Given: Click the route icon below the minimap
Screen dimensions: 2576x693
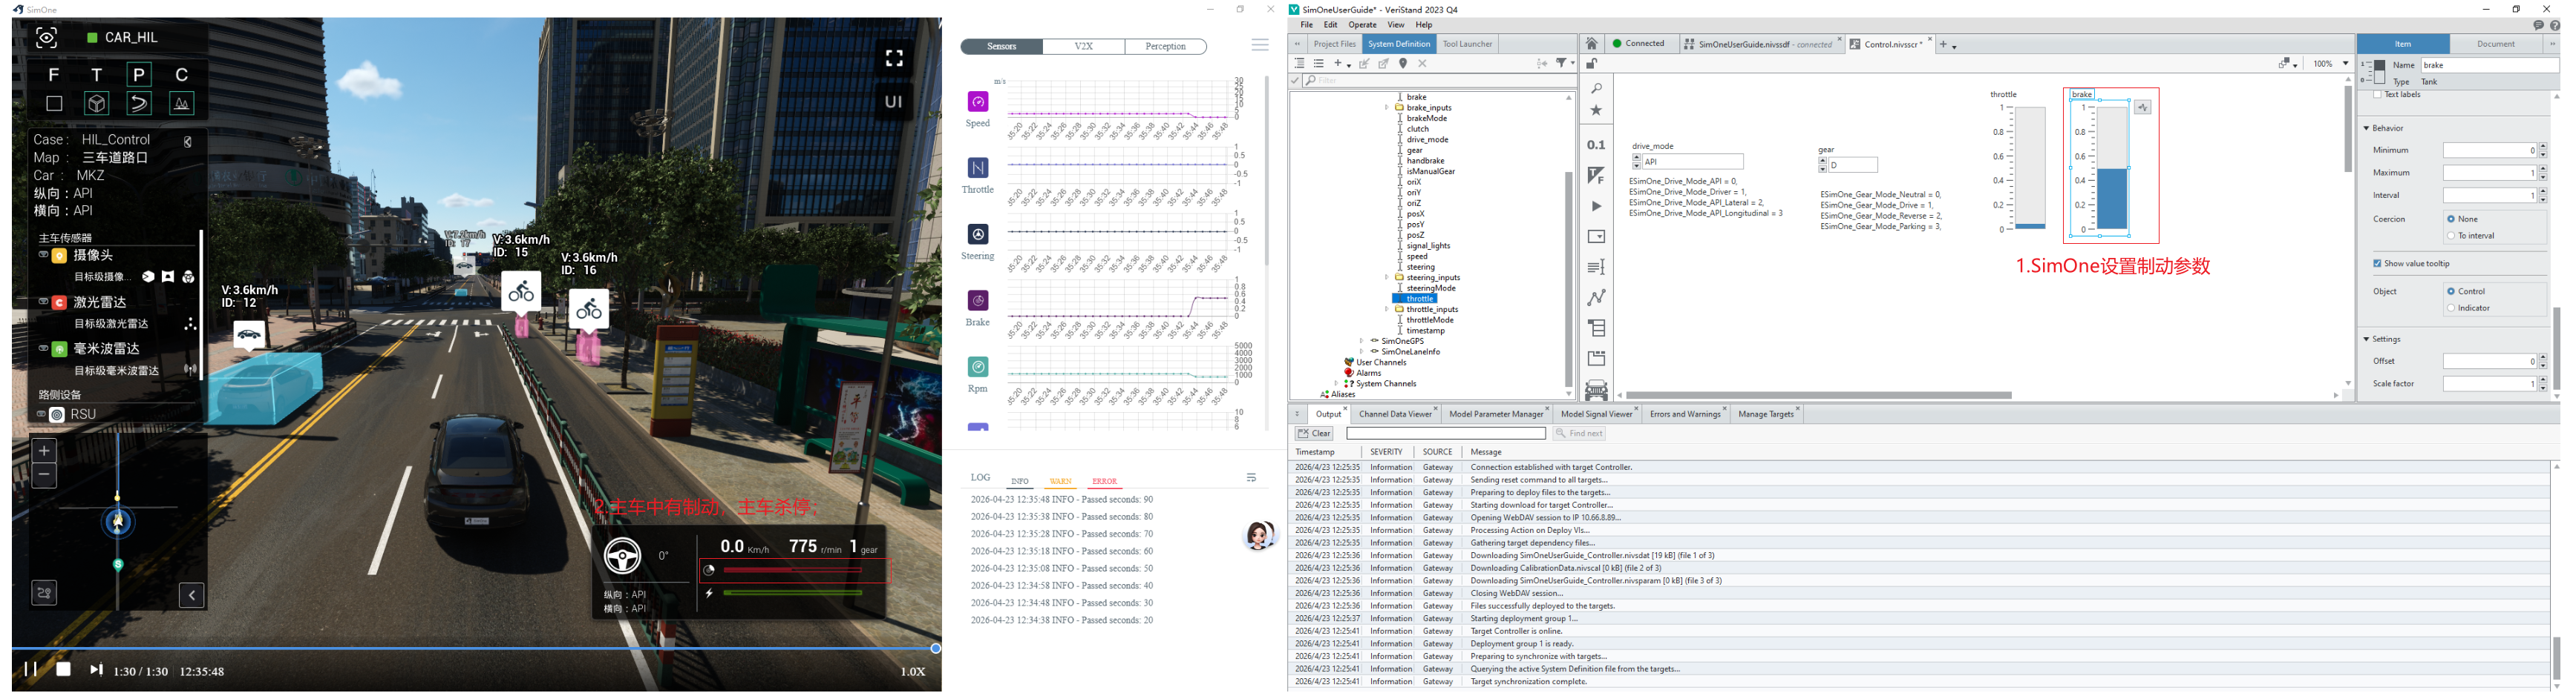Looking at the screenshot, I should [44, 593].
